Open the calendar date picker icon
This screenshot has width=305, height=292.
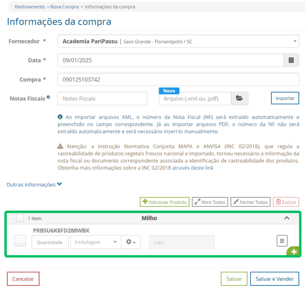point(291,60)
